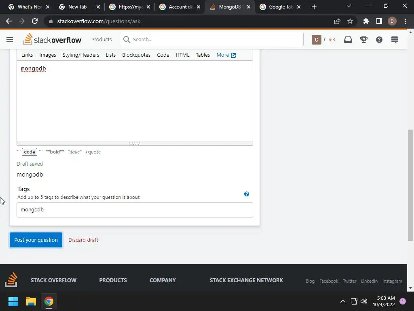Open the Lists formatting help tab
414x311 pixels.
click(x=111, y=55)
